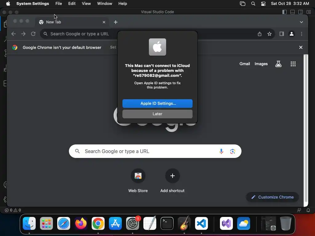Open the File menu
315x236 pixels.
tap(58, 4)
